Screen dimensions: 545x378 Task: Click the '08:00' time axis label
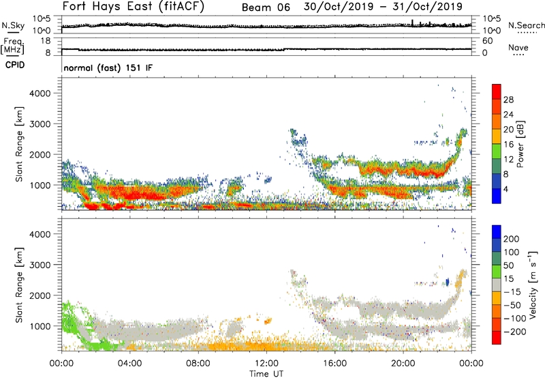tap(198, 364)
